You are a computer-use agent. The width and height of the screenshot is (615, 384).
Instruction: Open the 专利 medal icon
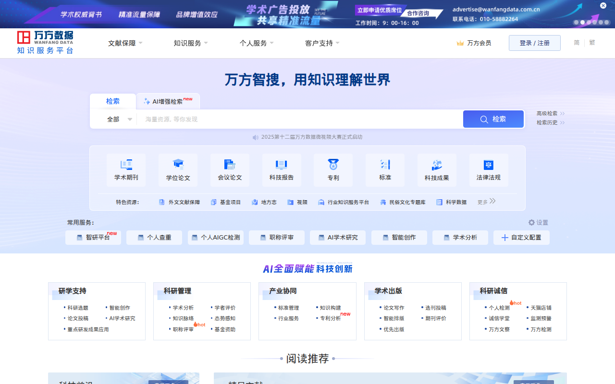(x=333, y=165)
